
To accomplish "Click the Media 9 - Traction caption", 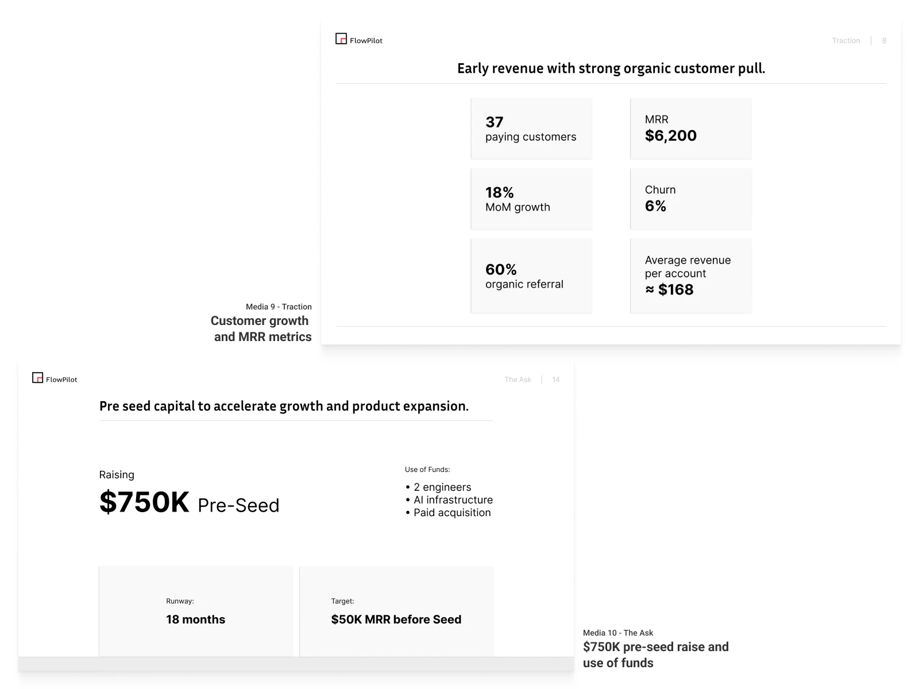I will [x=279, y=307].
